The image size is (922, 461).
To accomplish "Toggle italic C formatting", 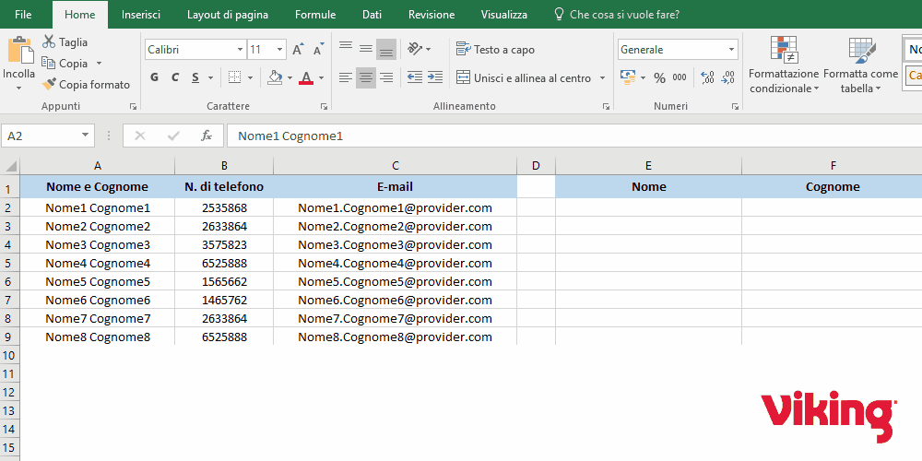I will [x=175, y=78].
